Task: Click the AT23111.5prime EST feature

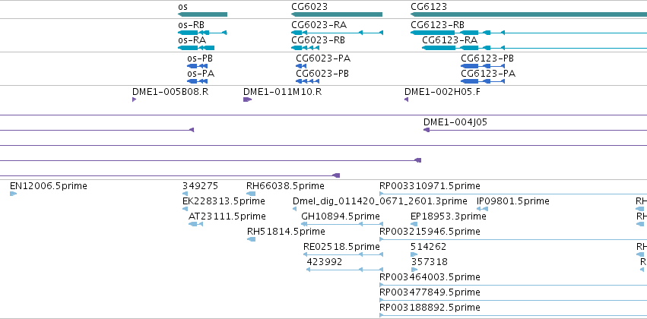Action: click(195, 224)
